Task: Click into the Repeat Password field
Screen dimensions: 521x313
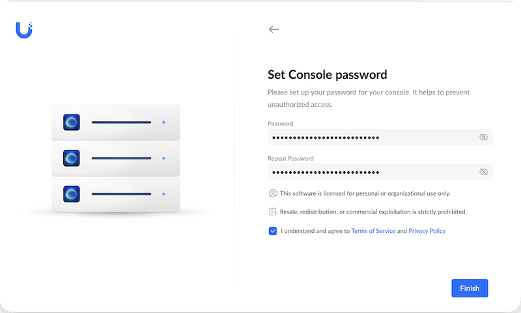Action: 380,172
